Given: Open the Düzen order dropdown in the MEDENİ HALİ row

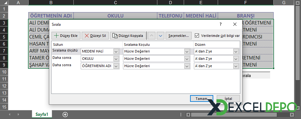Looking at the screenshot, I should [x=236, y=52].
